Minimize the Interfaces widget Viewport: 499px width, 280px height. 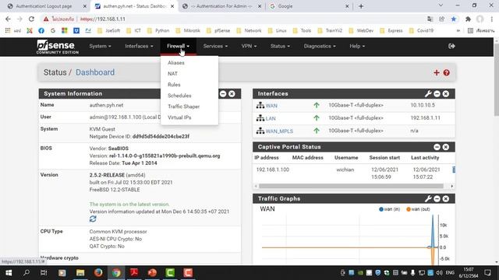pyautogui.click(x=437, y=93)
